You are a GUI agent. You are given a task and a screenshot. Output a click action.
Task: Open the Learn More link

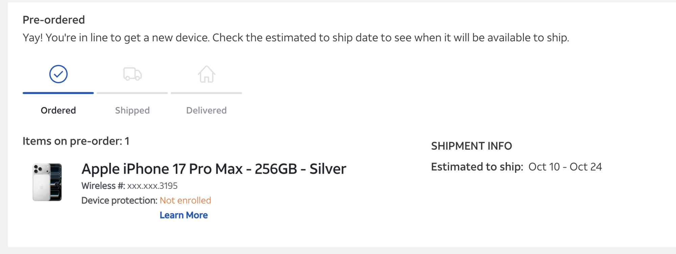coord(184,215)
